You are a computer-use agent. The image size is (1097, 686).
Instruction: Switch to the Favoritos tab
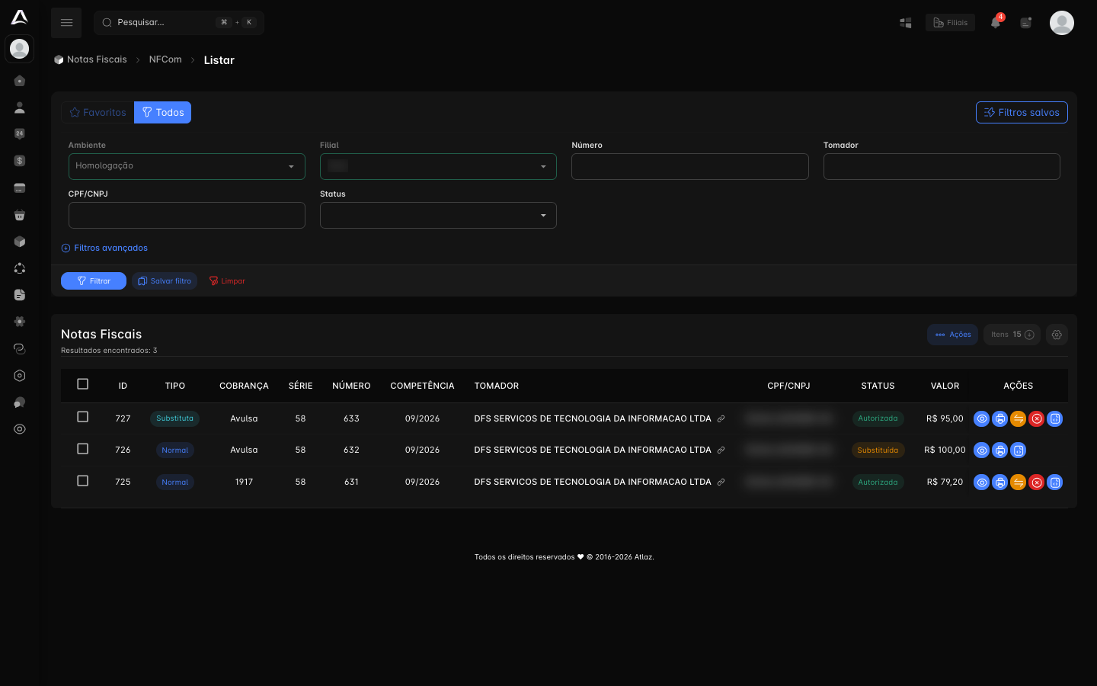tap(98, 113)
